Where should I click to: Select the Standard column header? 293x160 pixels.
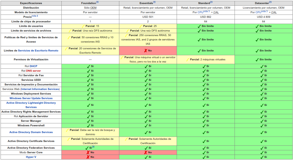point(205,3)
